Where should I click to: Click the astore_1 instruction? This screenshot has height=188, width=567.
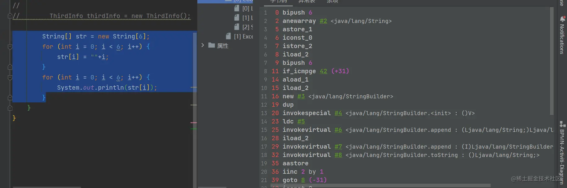point(297,29)
